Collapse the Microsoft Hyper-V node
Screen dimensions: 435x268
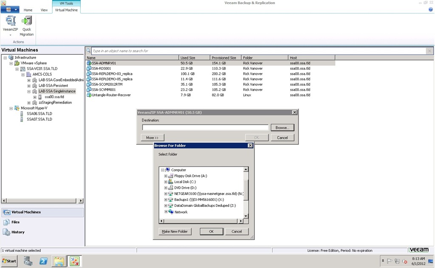[x=11, y=108]
